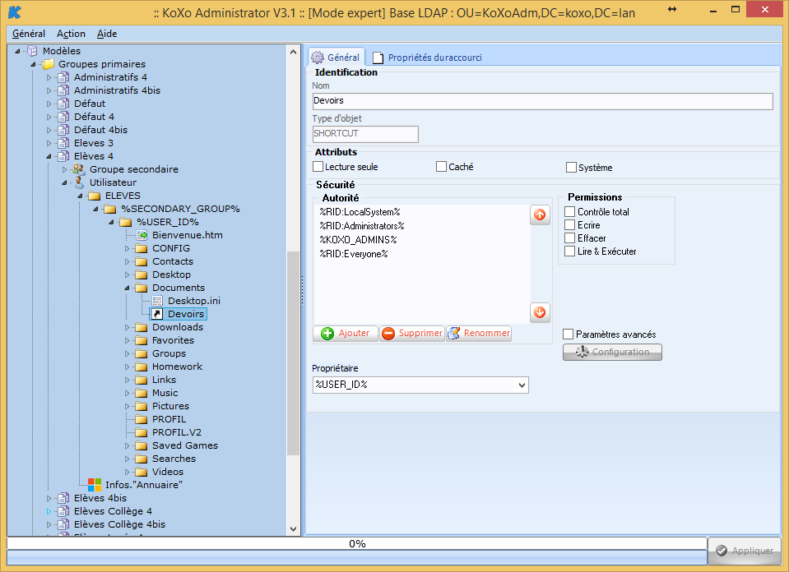The height and width of the screenshot is (572, 789).
Task: Click the KoXo app logo icon
Action: pos(15,12)
